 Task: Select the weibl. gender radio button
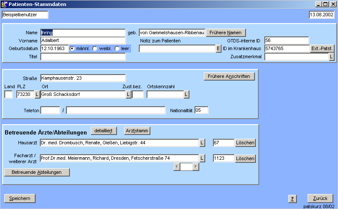(95, 48)
